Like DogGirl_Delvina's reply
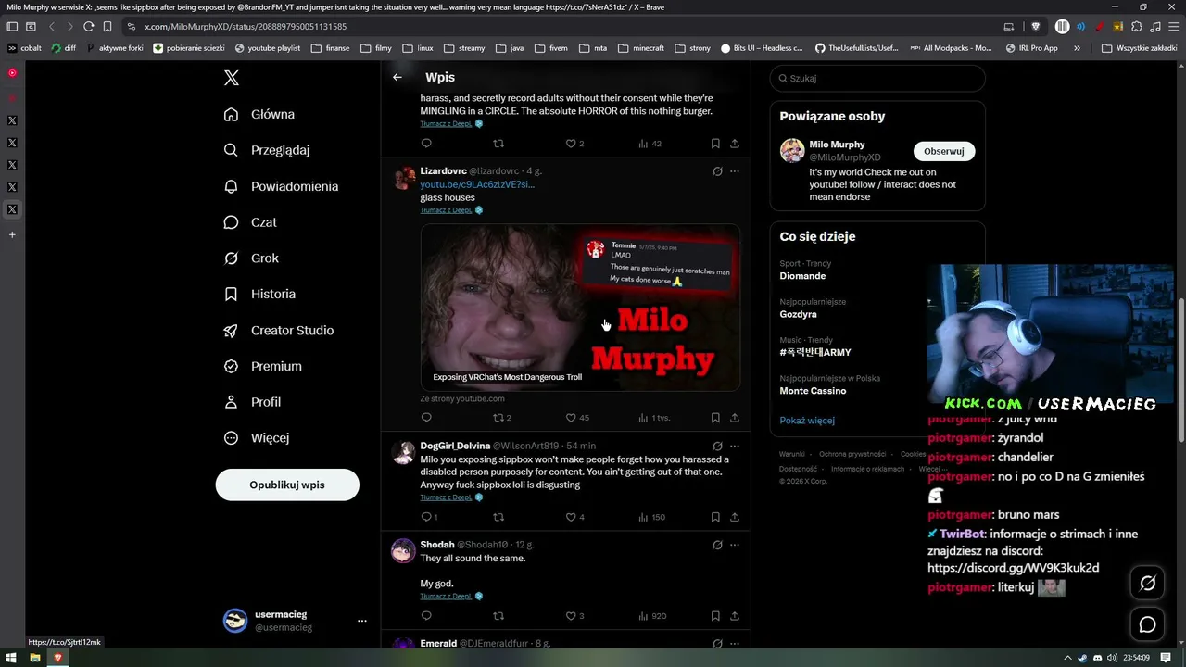This screenshot has width=1186, height=667. tap(574, 517)
